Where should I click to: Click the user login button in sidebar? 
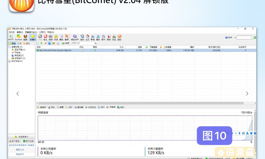pos(15,141)
